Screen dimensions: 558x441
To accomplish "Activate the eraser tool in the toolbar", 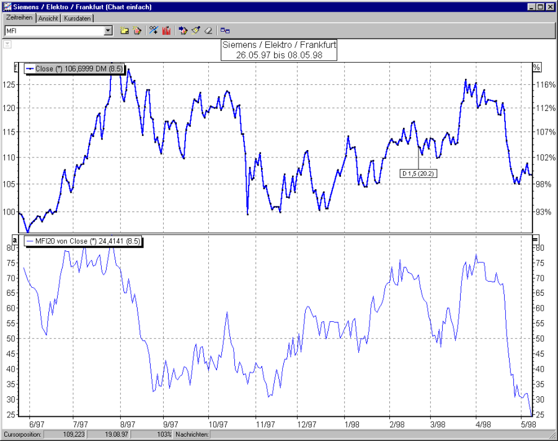I will 208,30.
